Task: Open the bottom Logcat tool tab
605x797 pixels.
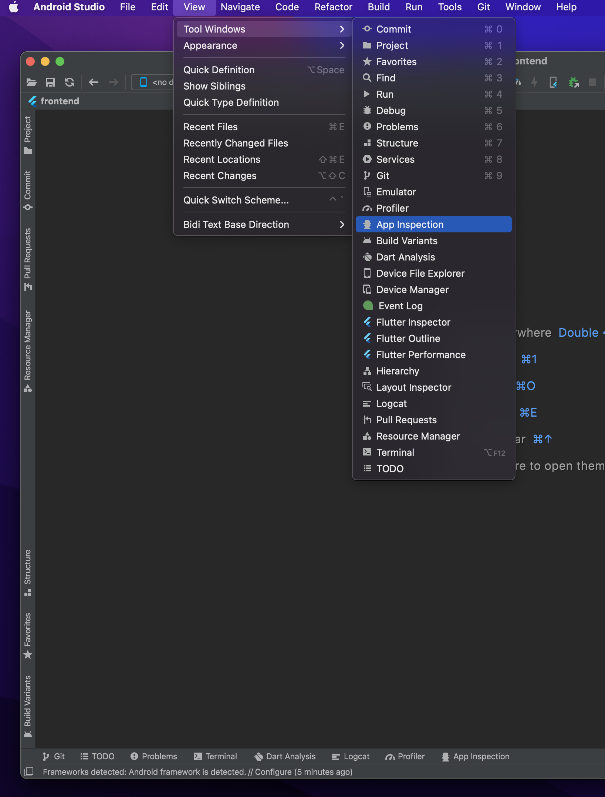Action: coord(351,756)
